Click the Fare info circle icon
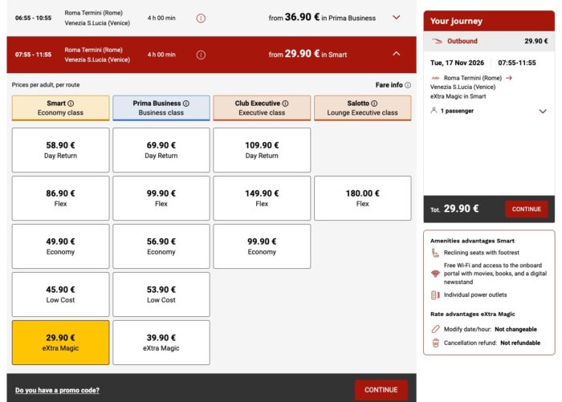 click(x=408, y=85)
